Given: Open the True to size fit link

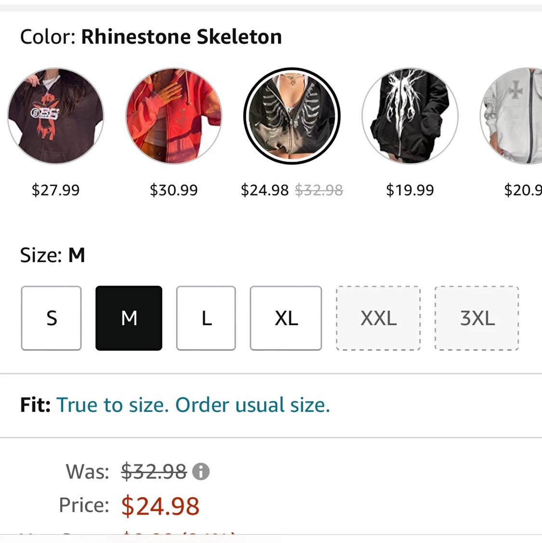Looking at the screenshot, I should pos(193,405).
